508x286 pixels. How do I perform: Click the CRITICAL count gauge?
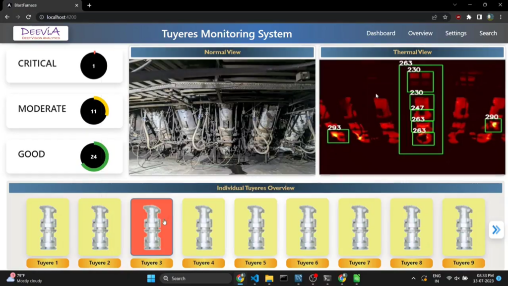[x=94, y=66]
